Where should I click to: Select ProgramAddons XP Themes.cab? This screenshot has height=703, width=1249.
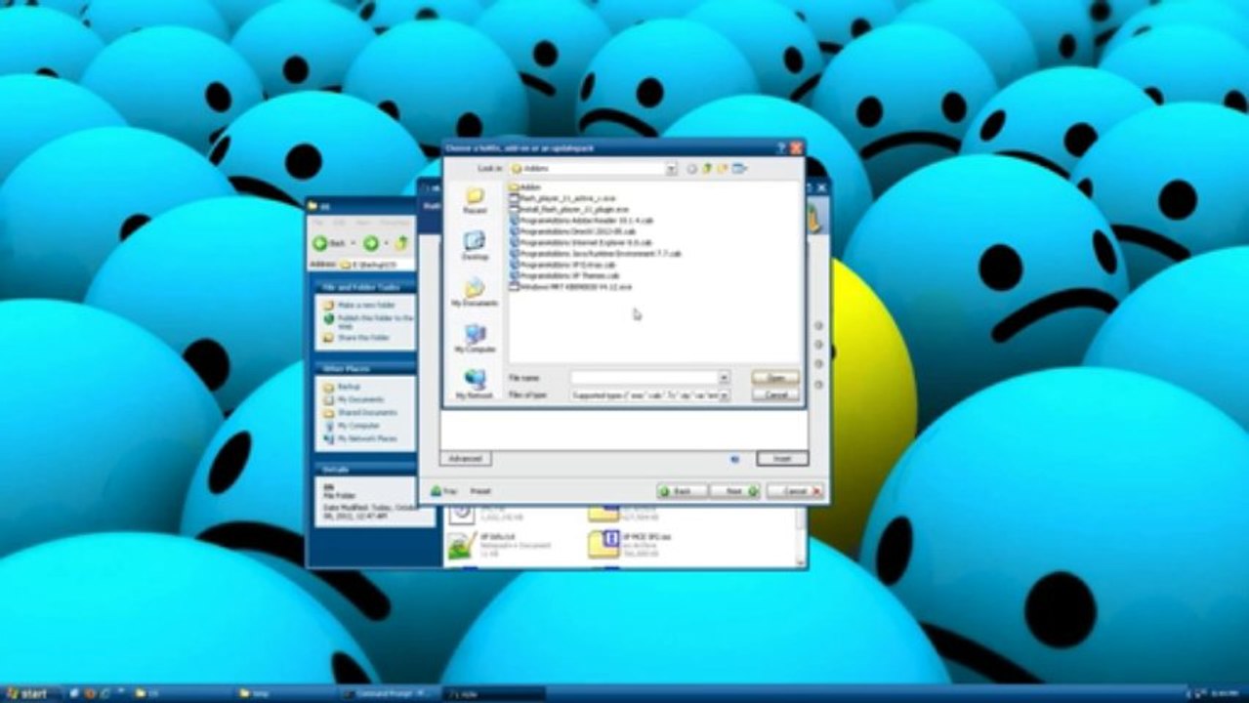pos(564,275)
